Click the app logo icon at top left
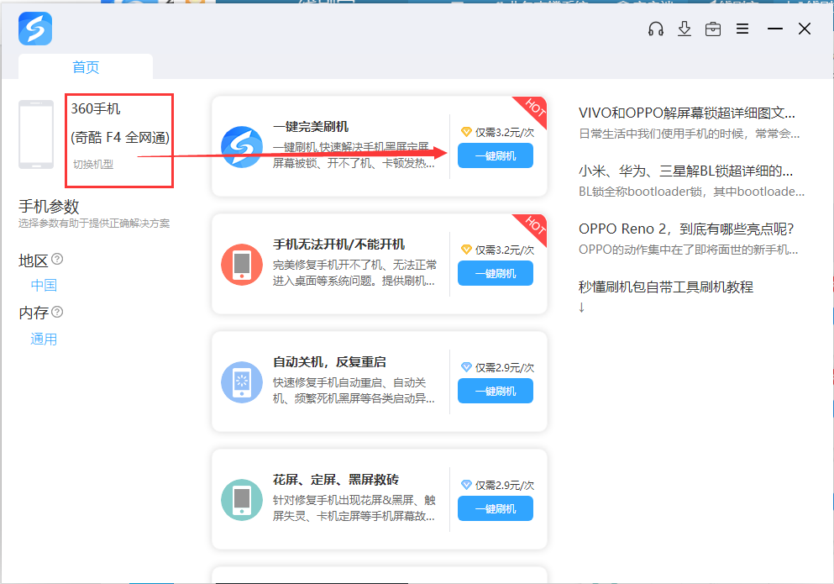The height and width of the screenshot is (584, 834). click(x=35, y=29)
